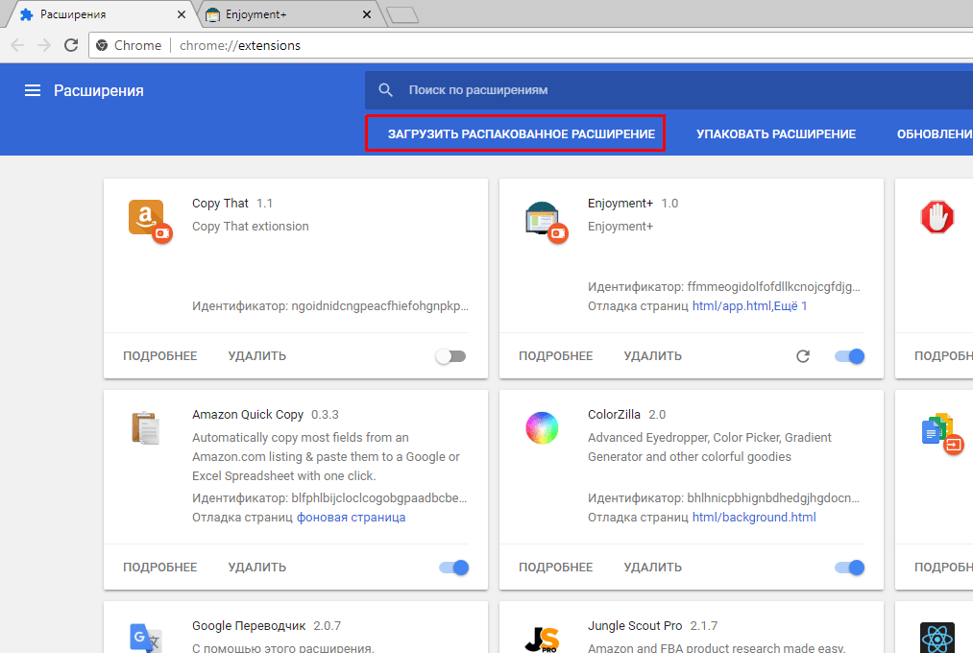
Task: Click the ColorZilla color wheel icon
Action: 542,428
